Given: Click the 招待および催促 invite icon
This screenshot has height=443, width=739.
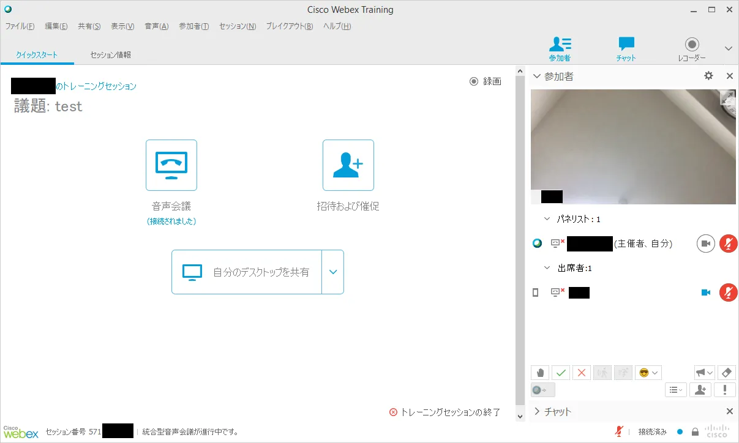Looking at the screenshot, I should click(x=348, y=165).
